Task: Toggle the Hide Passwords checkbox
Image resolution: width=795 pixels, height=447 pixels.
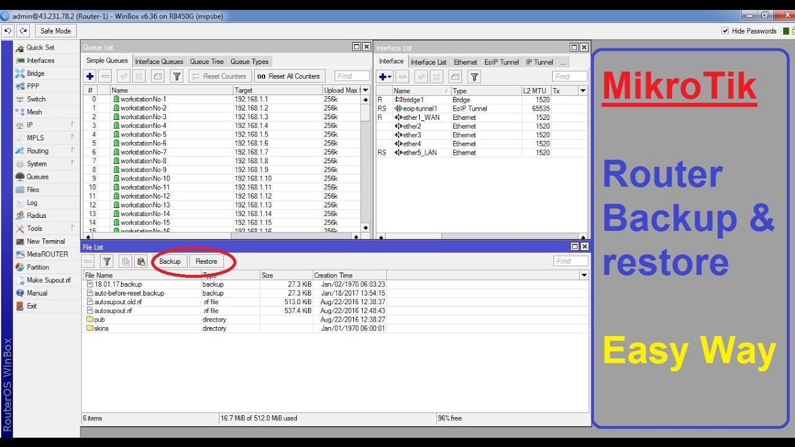Action: tap(725, 31)
